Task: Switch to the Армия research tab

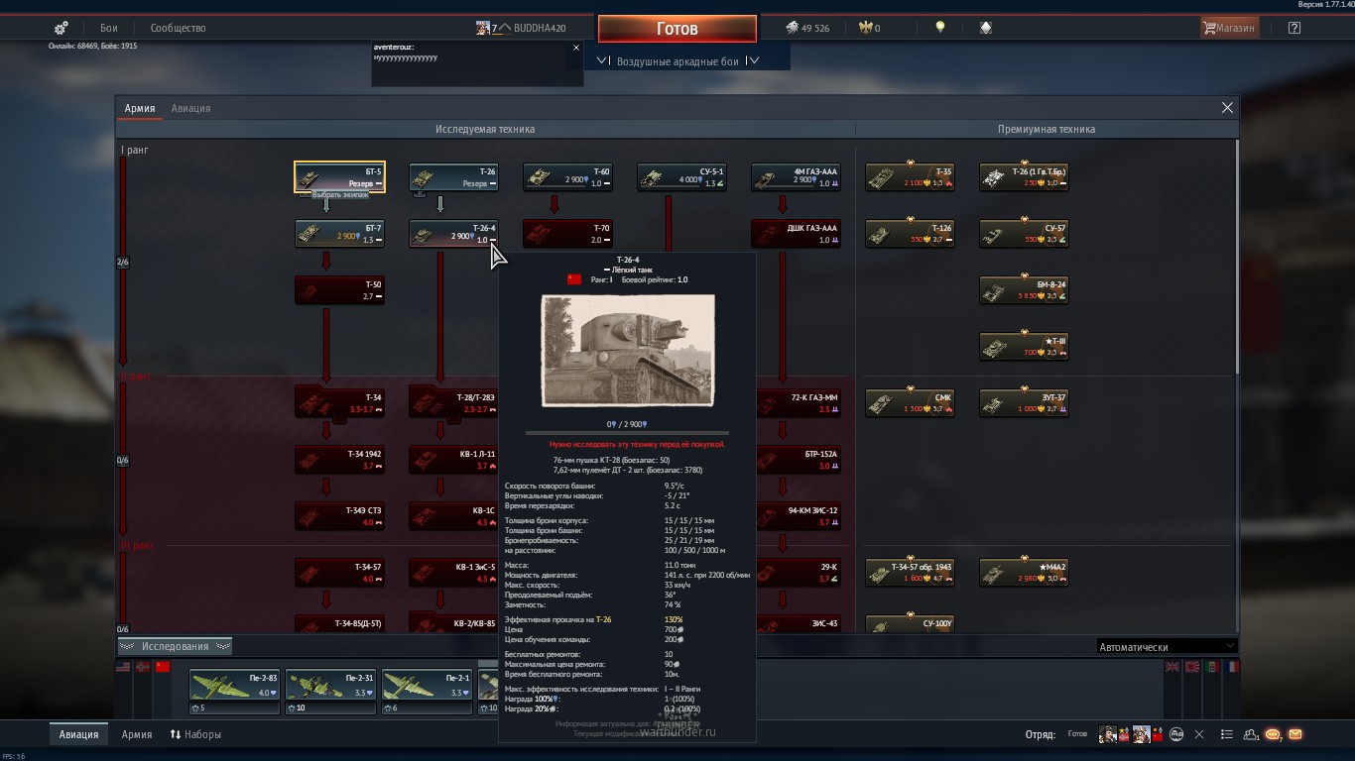Action: (139, 108)
